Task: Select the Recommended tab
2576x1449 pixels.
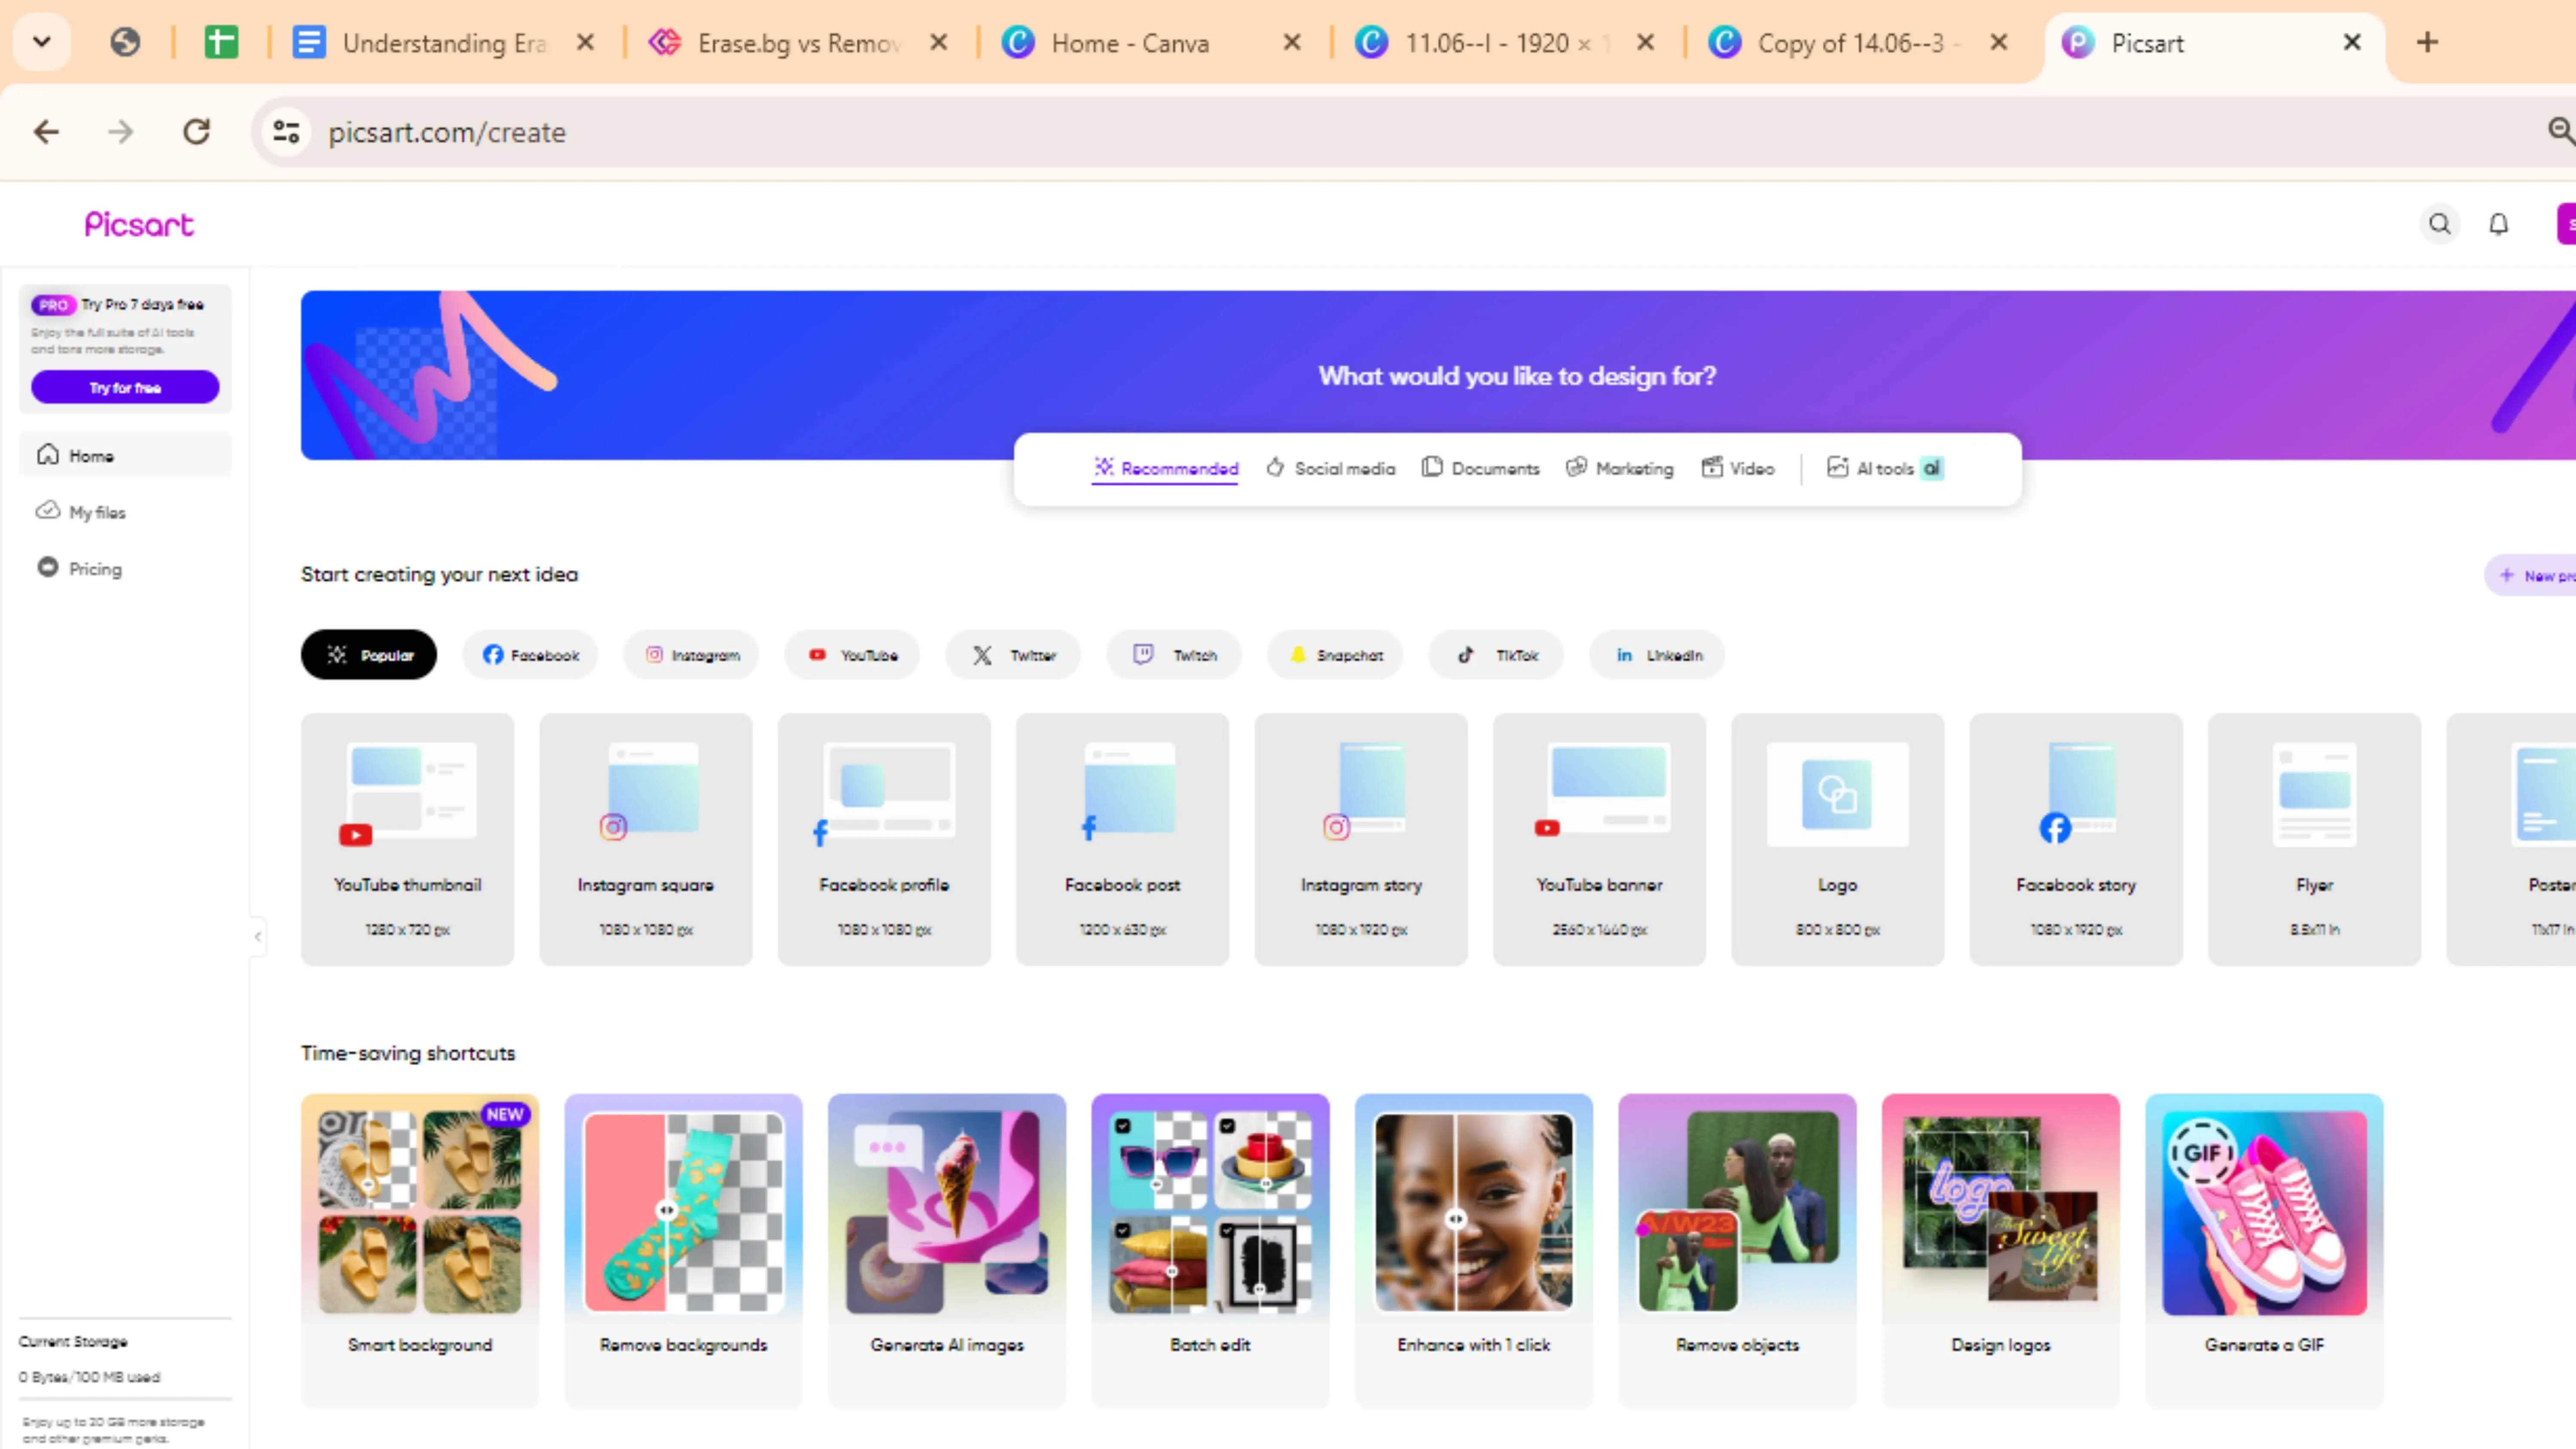Action: [x=1165, y=468]
